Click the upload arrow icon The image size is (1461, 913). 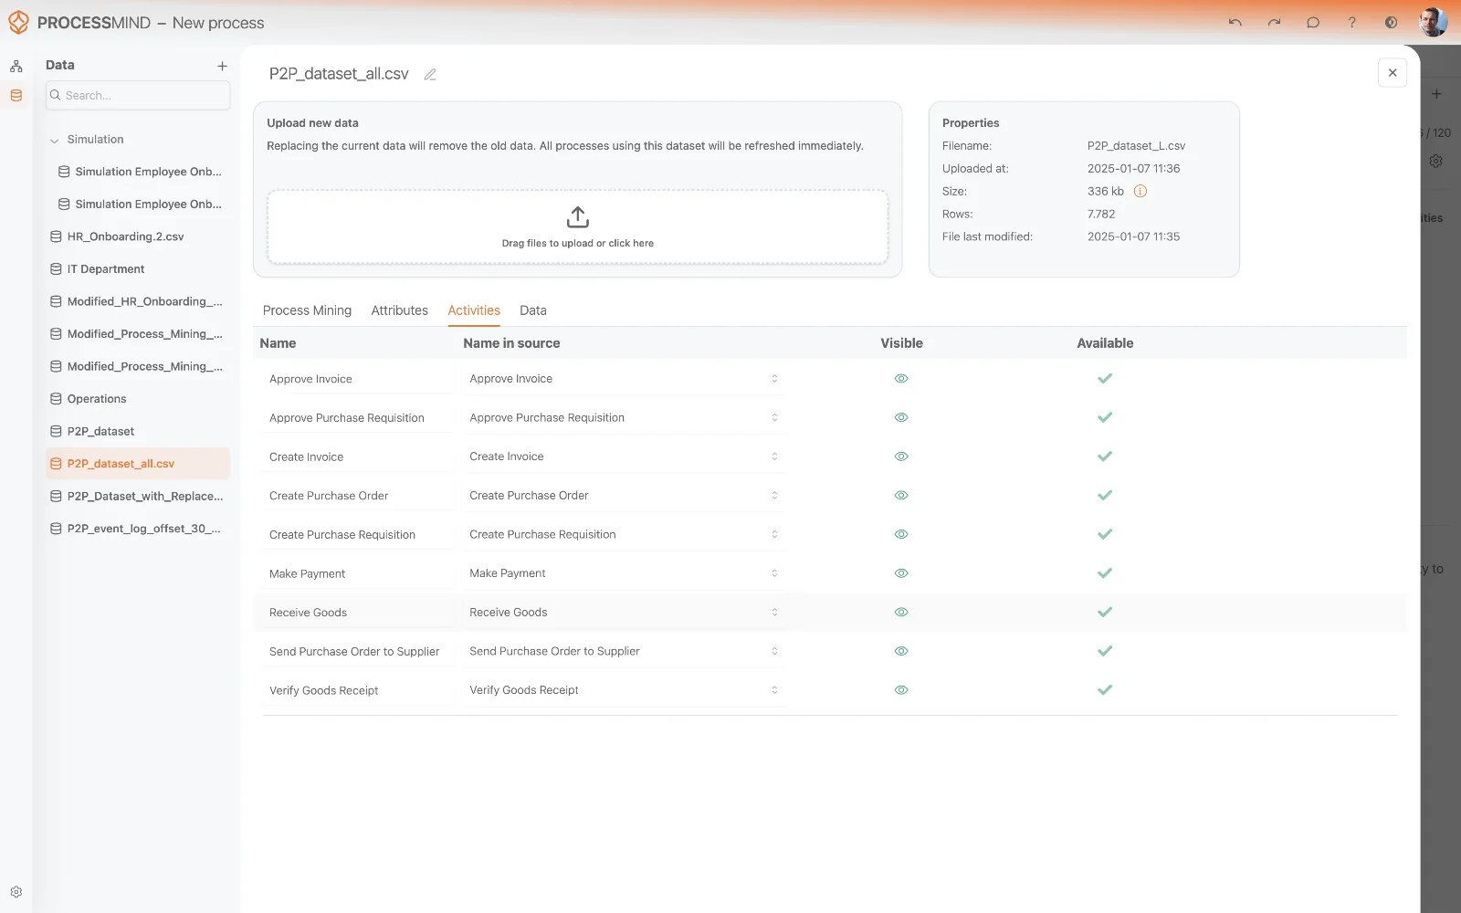click(578, 217)
